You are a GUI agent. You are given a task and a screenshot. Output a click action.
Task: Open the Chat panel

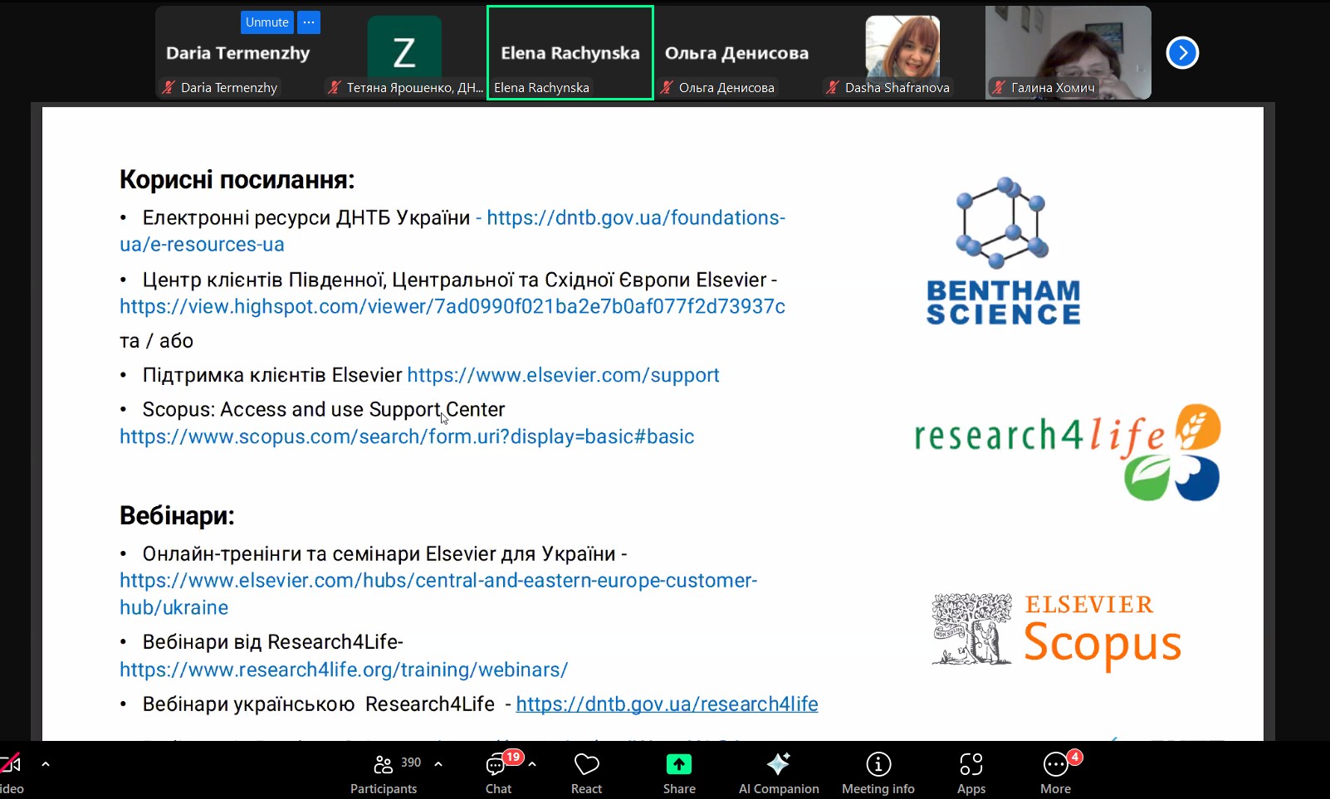[x=499, y=773]
